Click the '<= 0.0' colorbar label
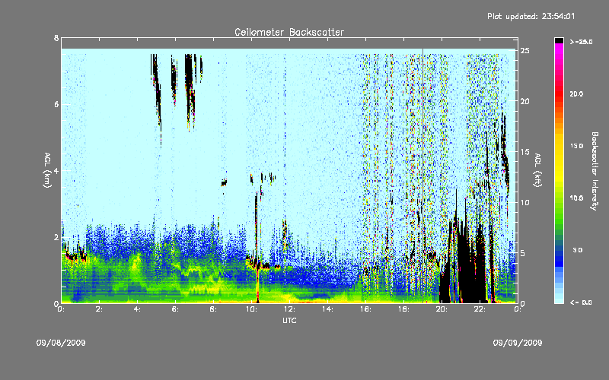The height and width of the screenshot is (380, 609). click(581, 302)
